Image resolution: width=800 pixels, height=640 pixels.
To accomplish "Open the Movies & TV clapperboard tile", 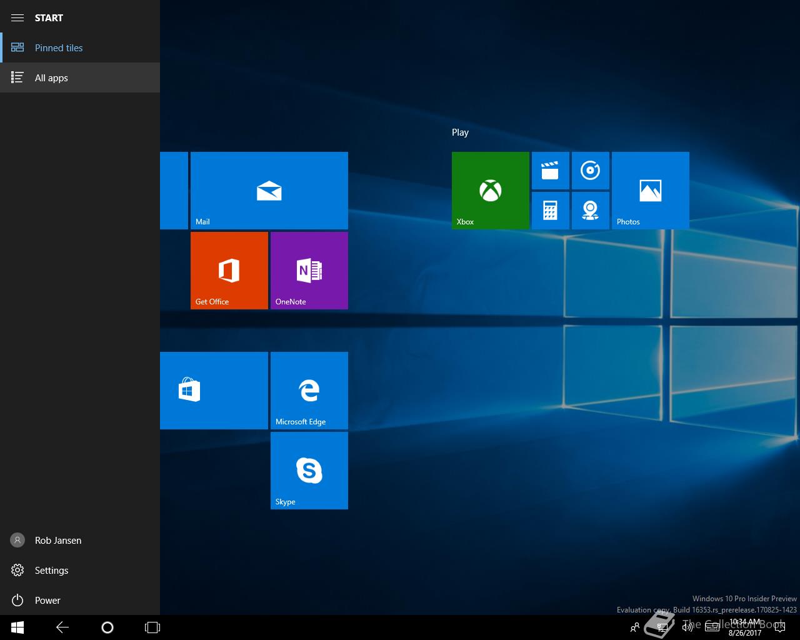I will (551, 171).
